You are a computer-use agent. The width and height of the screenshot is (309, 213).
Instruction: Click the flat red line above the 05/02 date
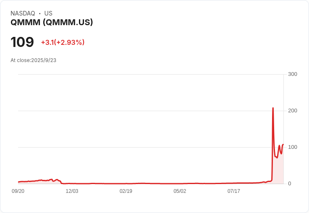[x=180, y=183]
